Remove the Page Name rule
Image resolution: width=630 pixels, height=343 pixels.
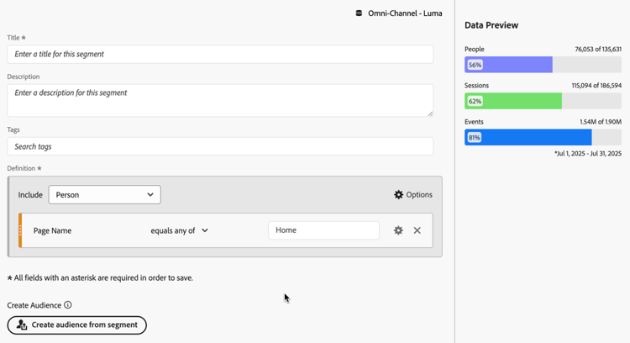tap(417, 230)
